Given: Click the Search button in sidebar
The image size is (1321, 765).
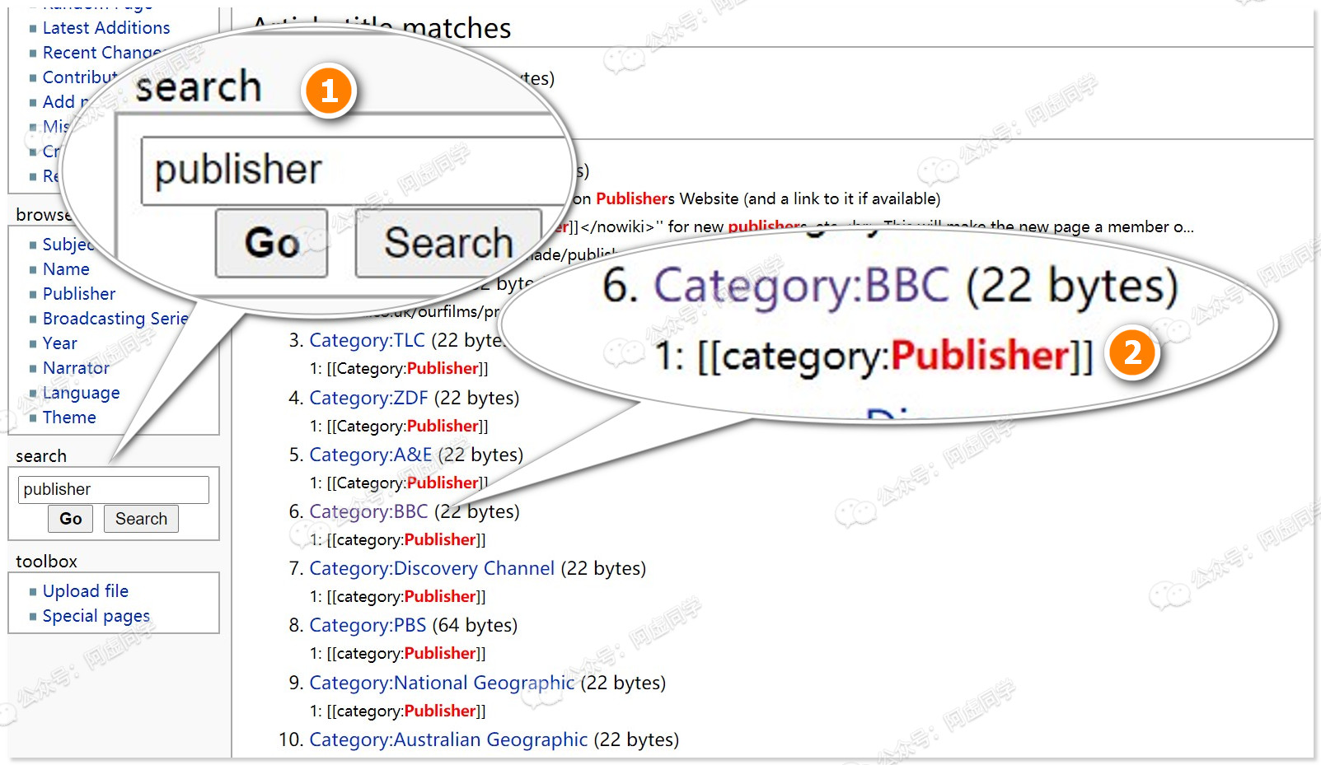Looking at the screenshot, I should pos(141,519).
